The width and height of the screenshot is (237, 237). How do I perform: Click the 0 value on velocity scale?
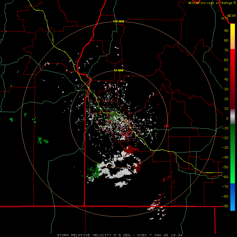click(x=227, y=118)
